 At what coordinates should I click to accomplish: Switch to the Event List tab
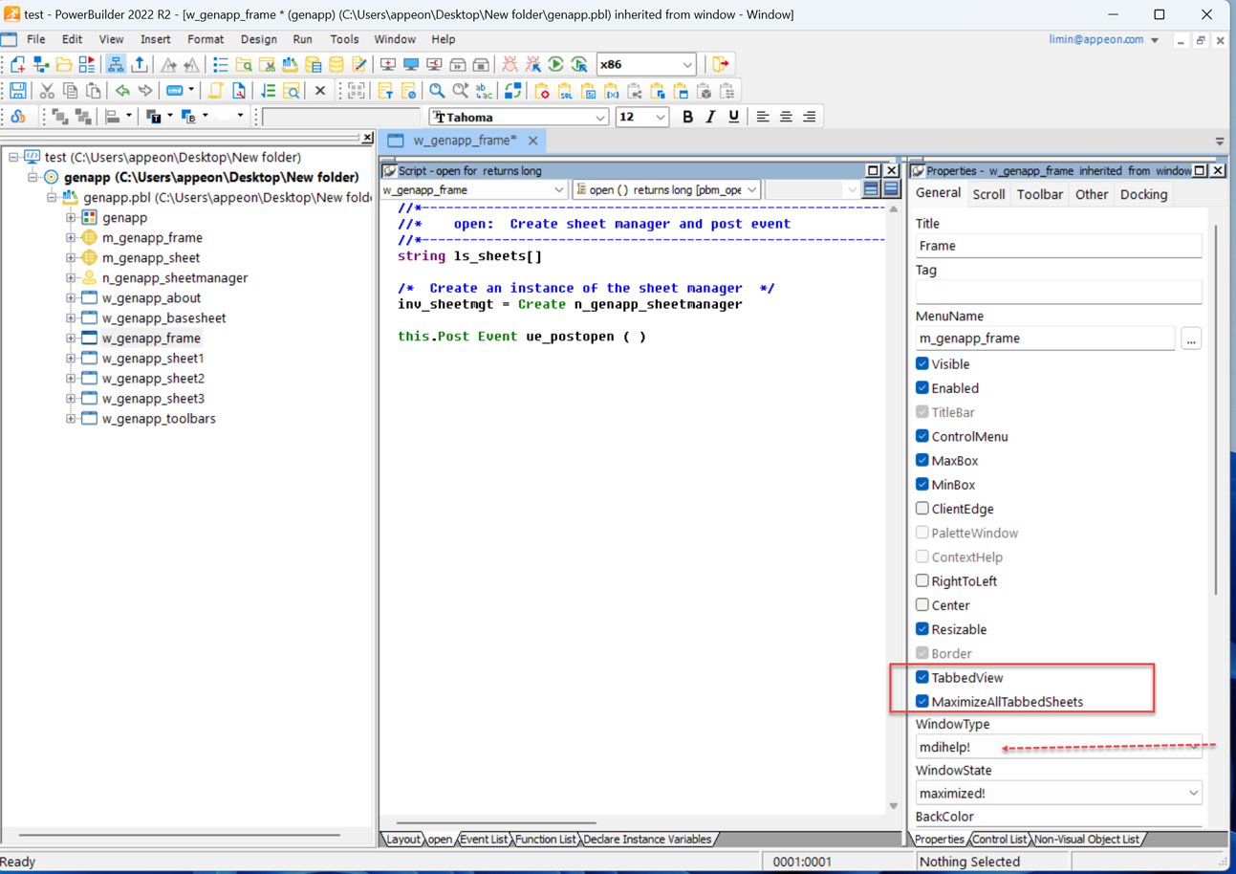click(x=484, y=840)
